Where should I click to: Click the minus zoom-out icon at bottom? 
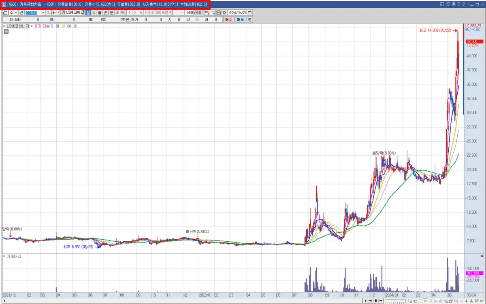(461, 301)
